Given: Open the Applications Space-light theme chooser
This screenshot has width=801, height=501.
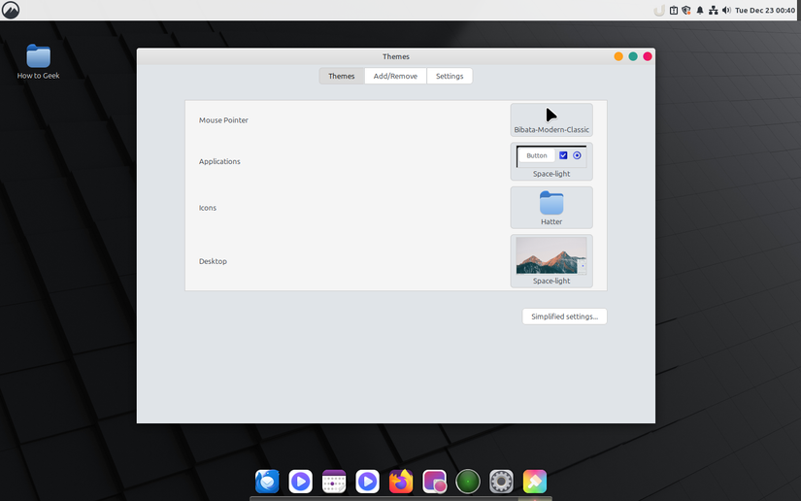Looking at the screenshot, I should click(551, 161).
